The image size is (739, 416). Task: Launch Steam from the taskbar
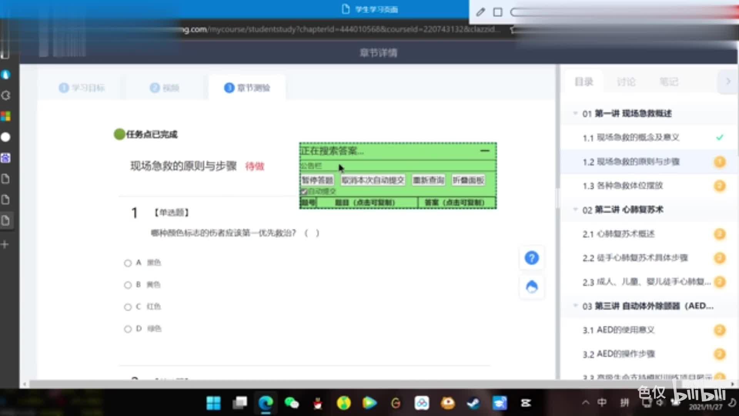473,403
